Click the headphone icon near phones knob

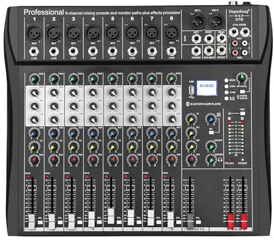coord(220,160)
